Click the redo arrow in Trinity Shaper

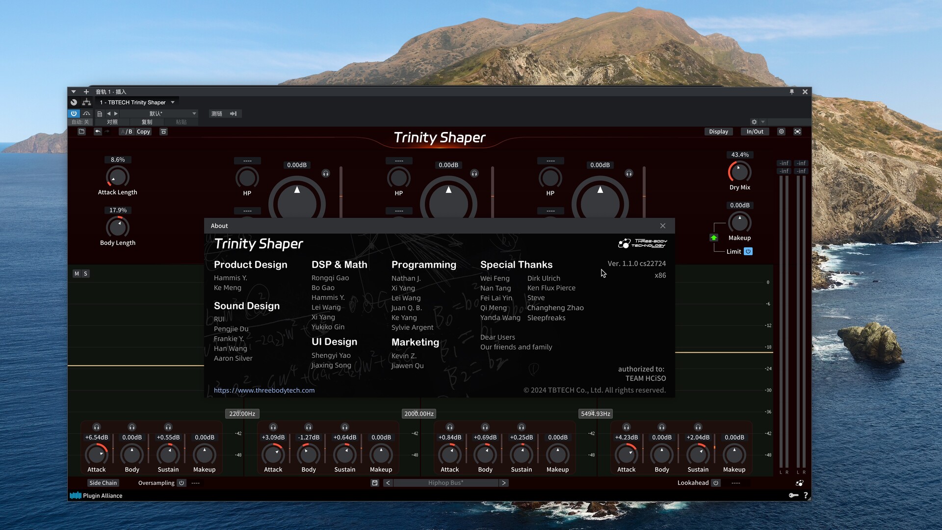click(107, 132)
